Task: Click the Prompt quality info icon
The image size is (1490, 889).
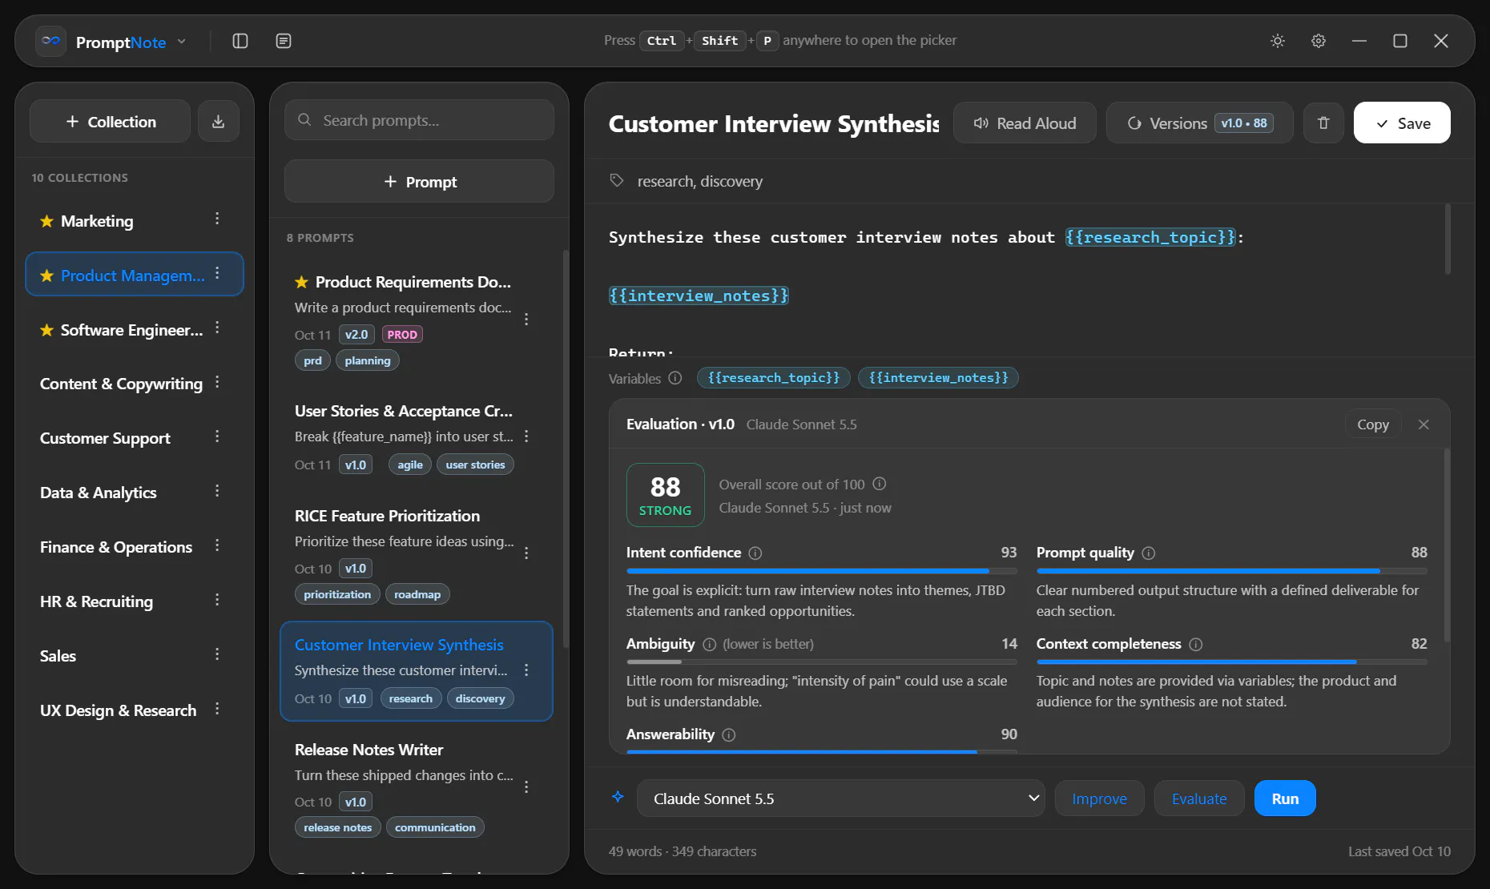Action: tap(1148, 553)
